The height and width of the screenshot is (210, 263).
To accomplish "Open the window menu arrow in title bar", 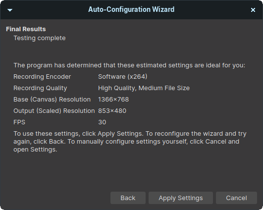I will pyautogui.click(x=10, y=10).
